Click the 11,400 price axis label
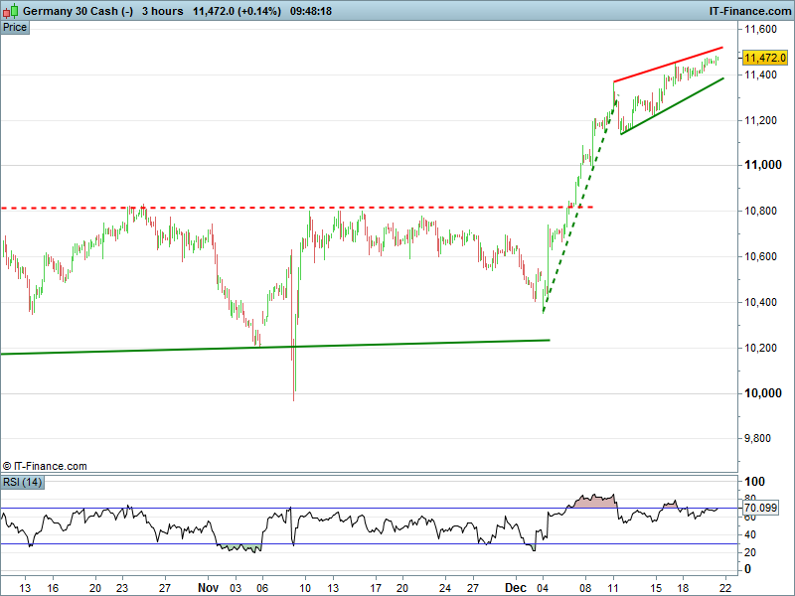The height and width of the screenshot is (596, 795). click(760, 75)
